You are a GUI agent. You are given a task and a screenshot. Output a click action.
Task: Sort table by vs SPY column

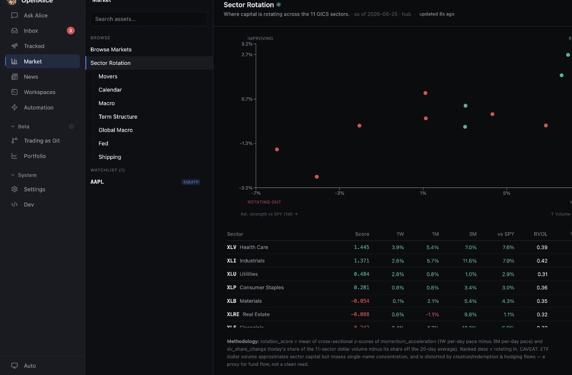506,234
